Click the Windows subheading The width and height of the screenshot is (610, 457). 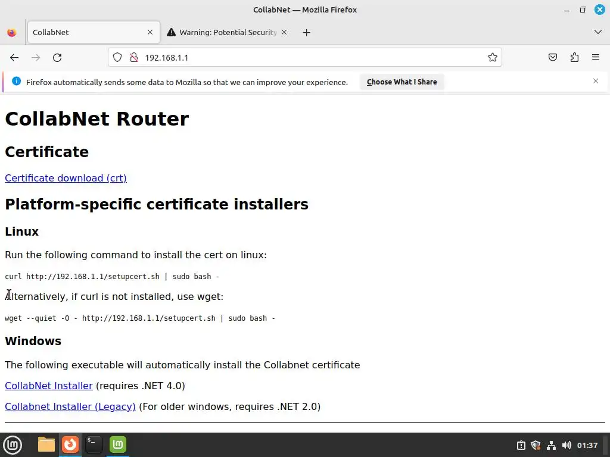click(33, 341)
